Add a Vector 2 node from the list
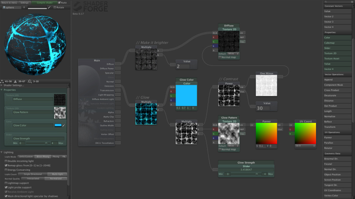This screenshot has width=355, height=199. click(337, 16)
